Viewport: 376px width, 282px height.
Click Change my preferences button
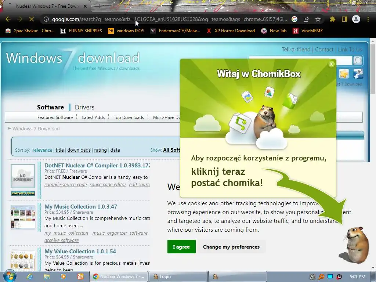231,247
